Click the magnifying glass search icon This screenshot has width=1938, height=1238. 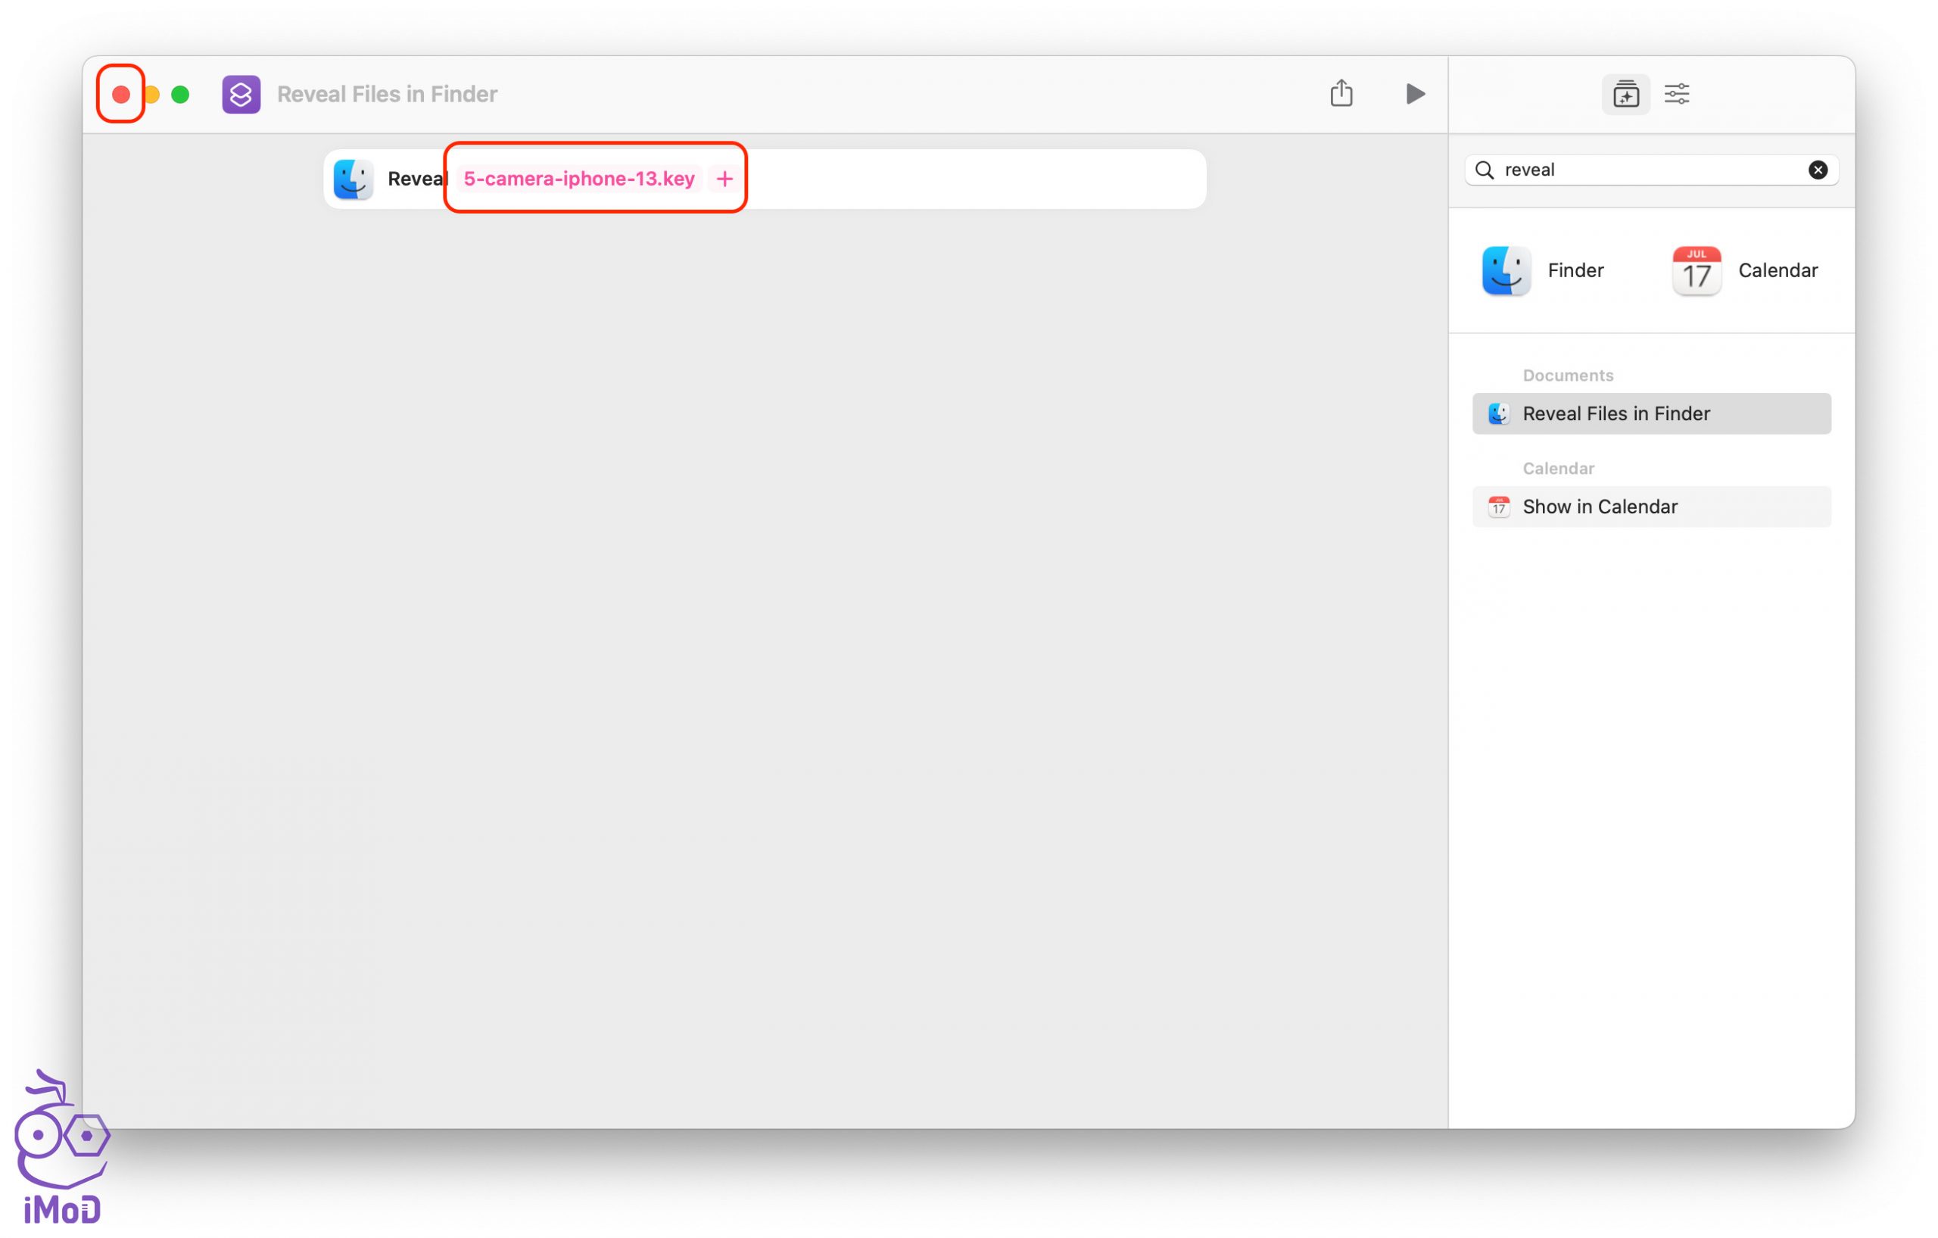pyautogui.click(x=1484, y=170)
